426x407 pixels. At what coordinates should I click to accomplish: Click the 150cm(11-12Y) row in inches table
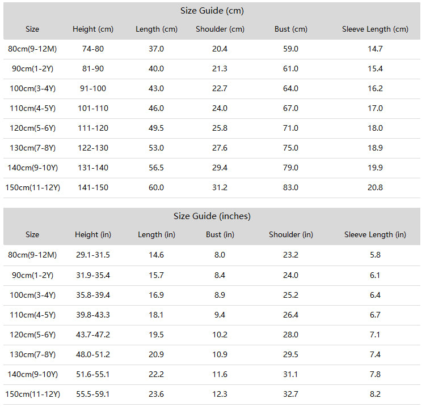(212, 394)
